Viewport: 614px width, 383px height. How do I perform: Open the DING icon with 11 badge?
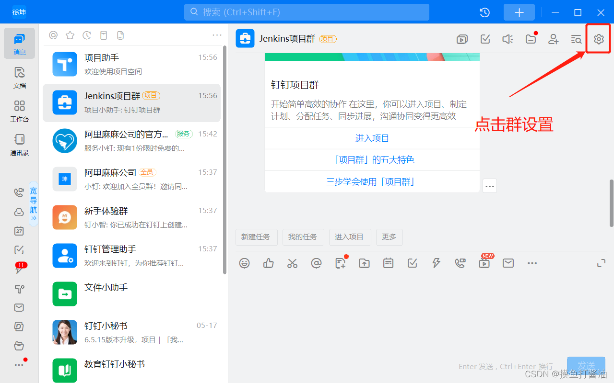pyautogui.click(x=19, y=269)
